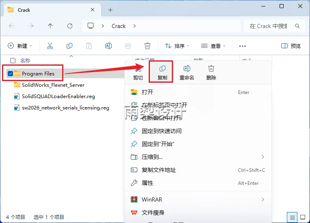Open the 查看 (View) dropdown
Image resolution: width=310 pixels, height=223 pixels.
(x=213, y=46)
